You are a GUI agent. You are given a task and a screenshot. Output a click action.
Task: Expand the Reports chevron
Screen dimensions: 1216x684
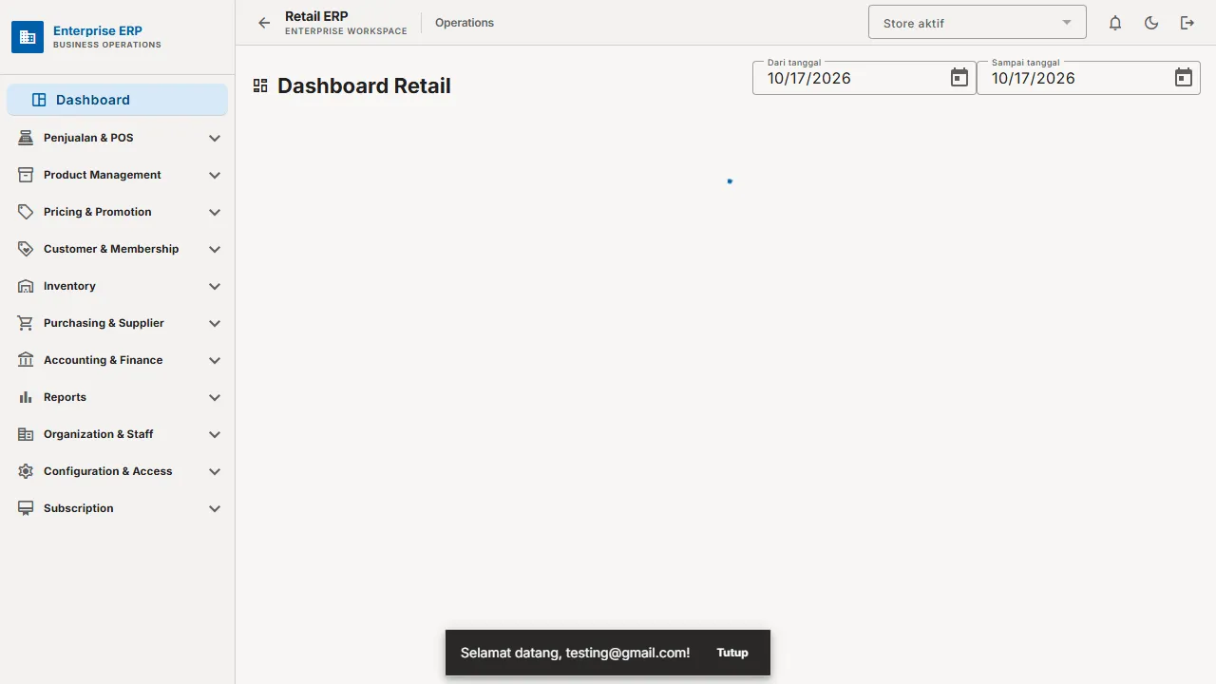(215, 397)
